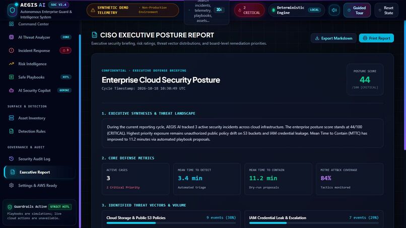Image resolution: width=406 pixels, height=228 pixels.
Task: Click the MITRE ATT&CK Coverage card
Action: pos(350,179)
